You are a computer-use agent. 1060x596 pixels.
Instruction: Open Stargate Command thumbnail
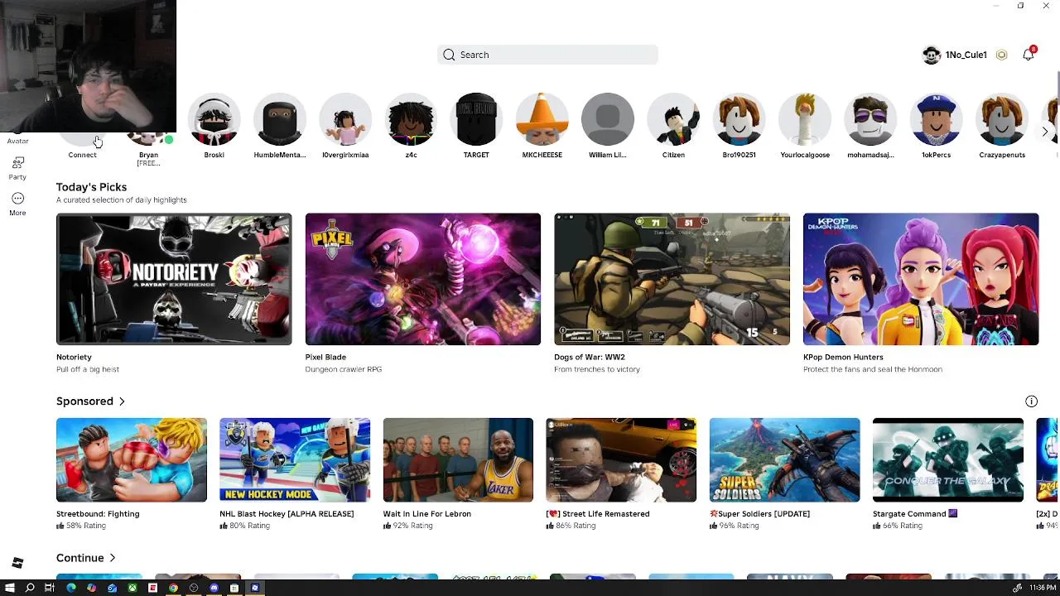coord(948,460)
